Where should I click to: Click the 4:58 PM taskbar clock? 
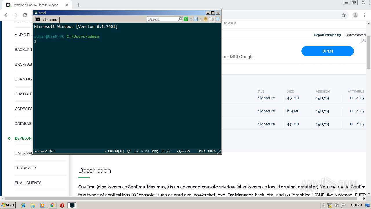pos(356,205)
